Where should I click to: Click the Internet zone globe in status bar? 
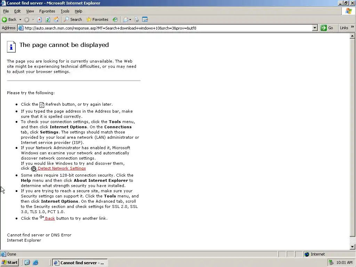pyautogui.click(x=307, y=254)
